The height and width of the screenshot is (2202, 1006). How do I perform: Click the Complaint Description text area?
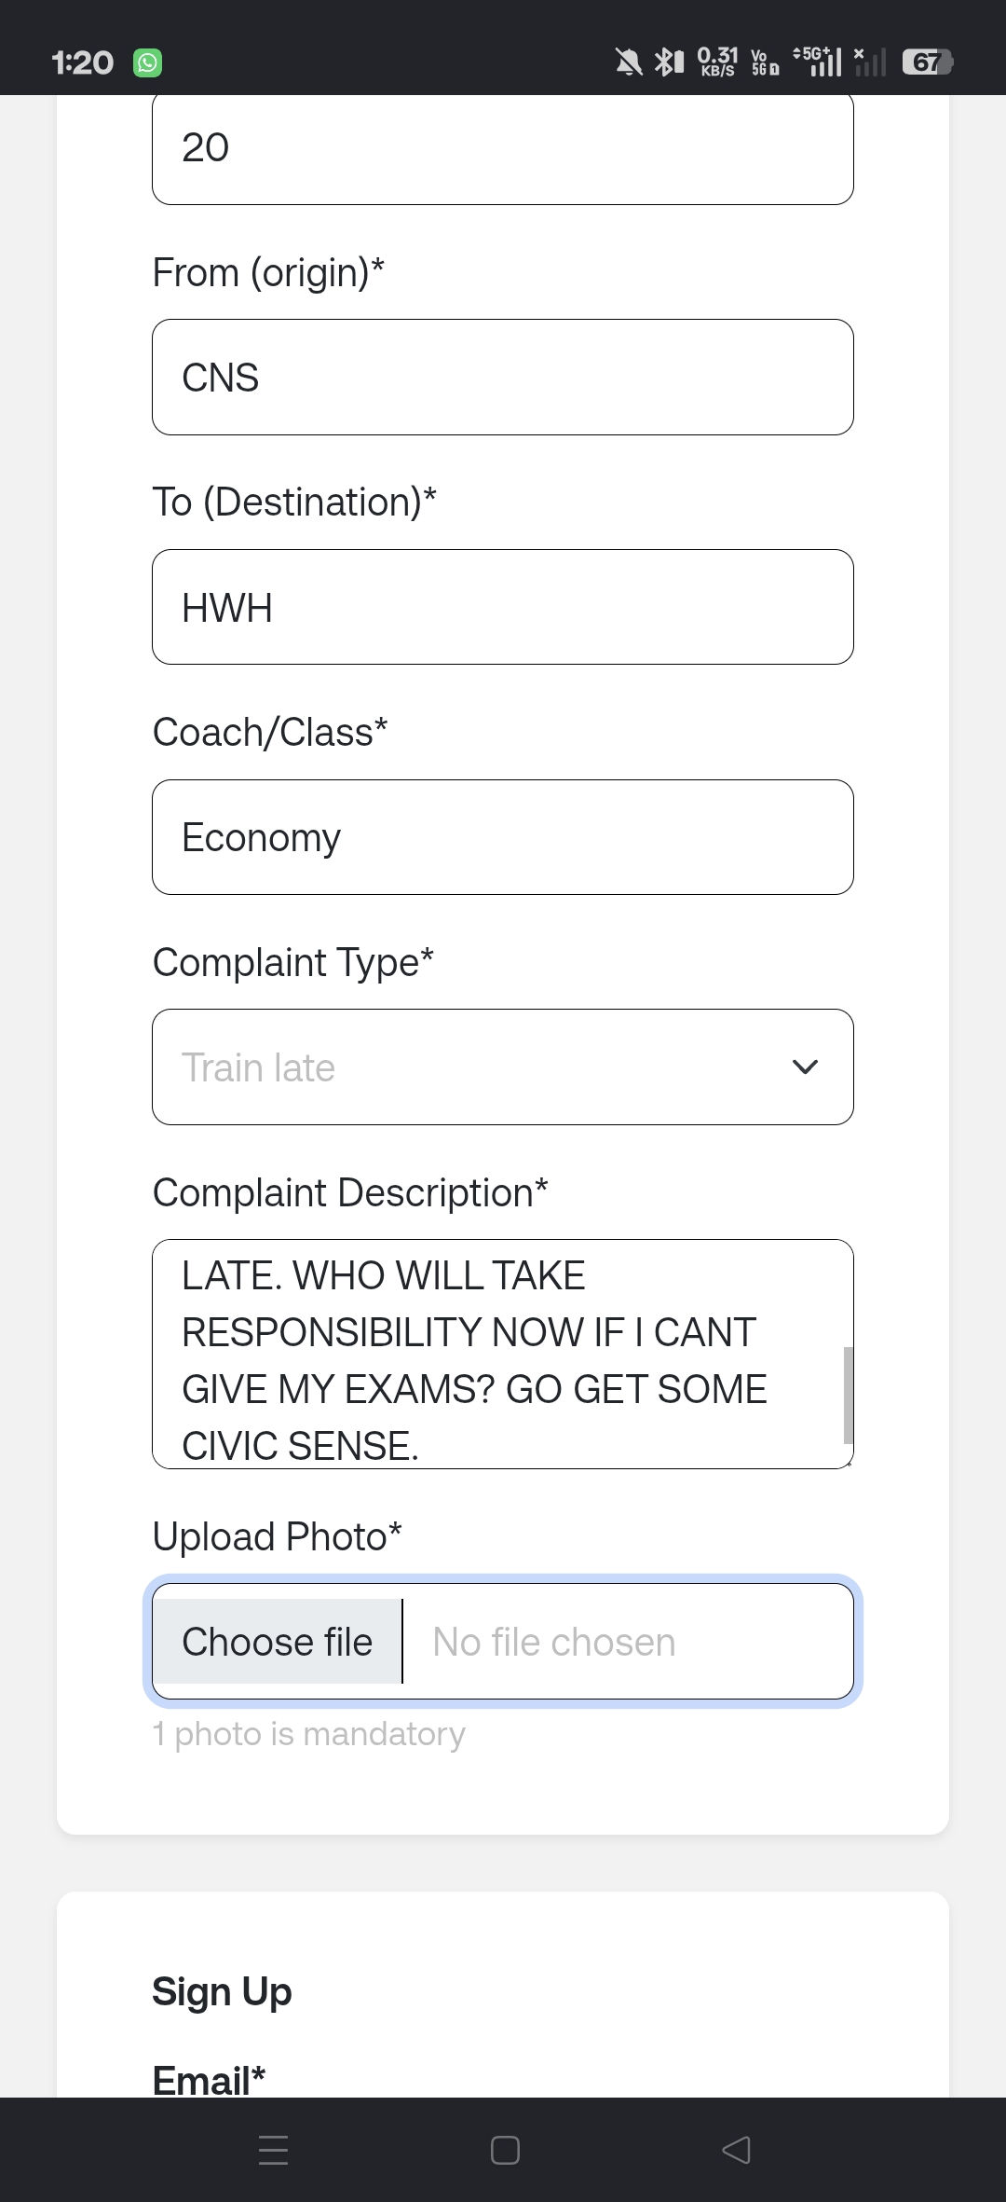pos(503,1354)
